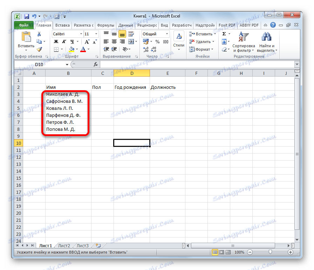
Task: Select the Format Painter brush
Action: coord(39,49)
